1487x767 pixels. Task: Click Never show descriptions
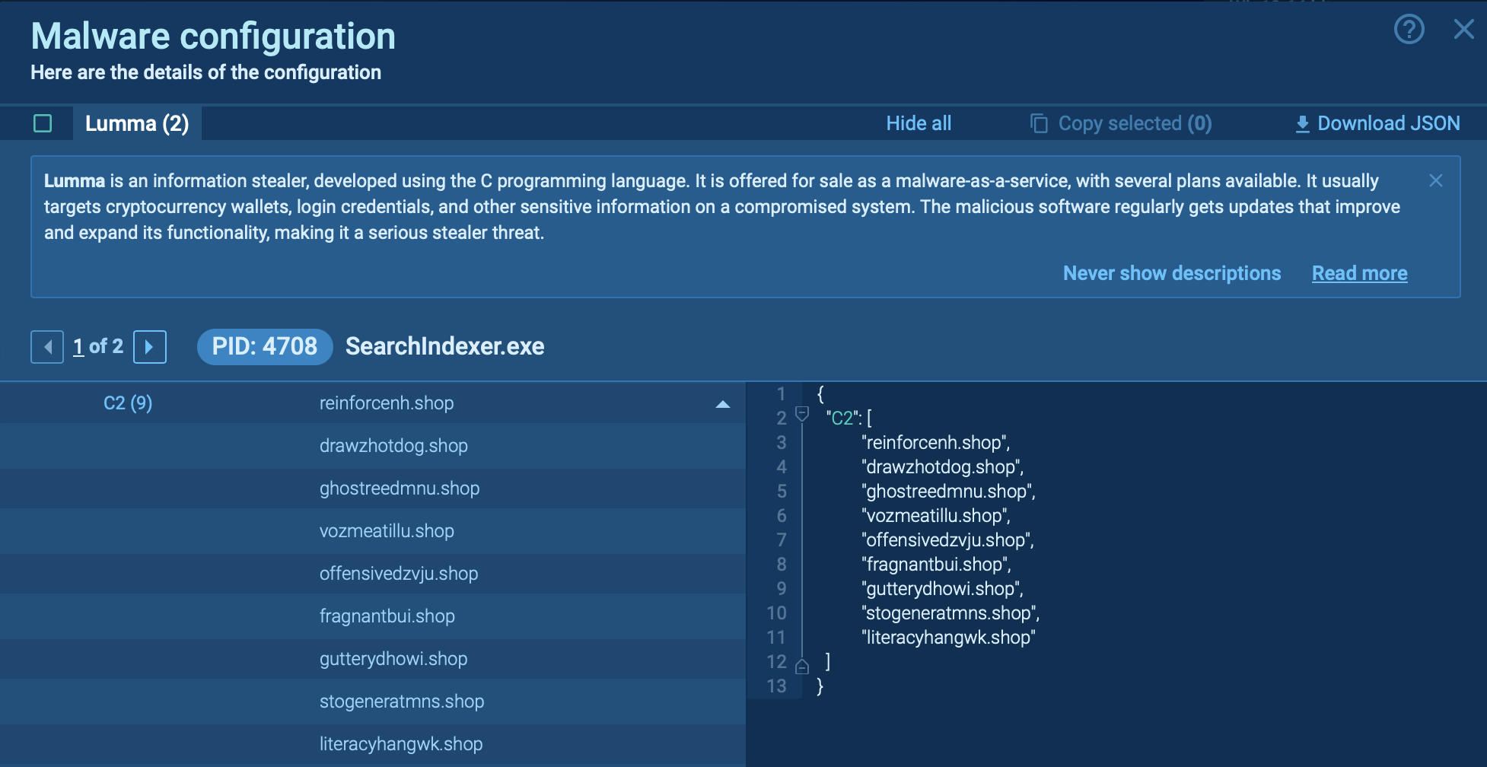click(1171, 273)
